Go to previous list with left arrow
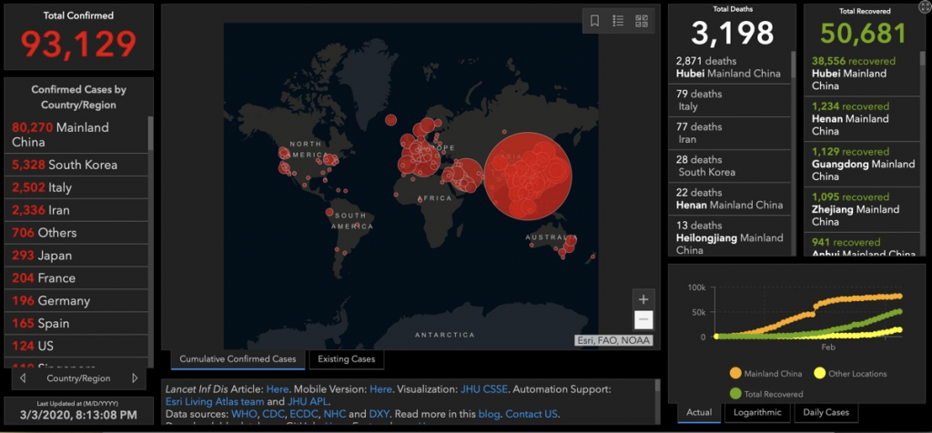This screenshot has height=433, width=932. point(22,378)
